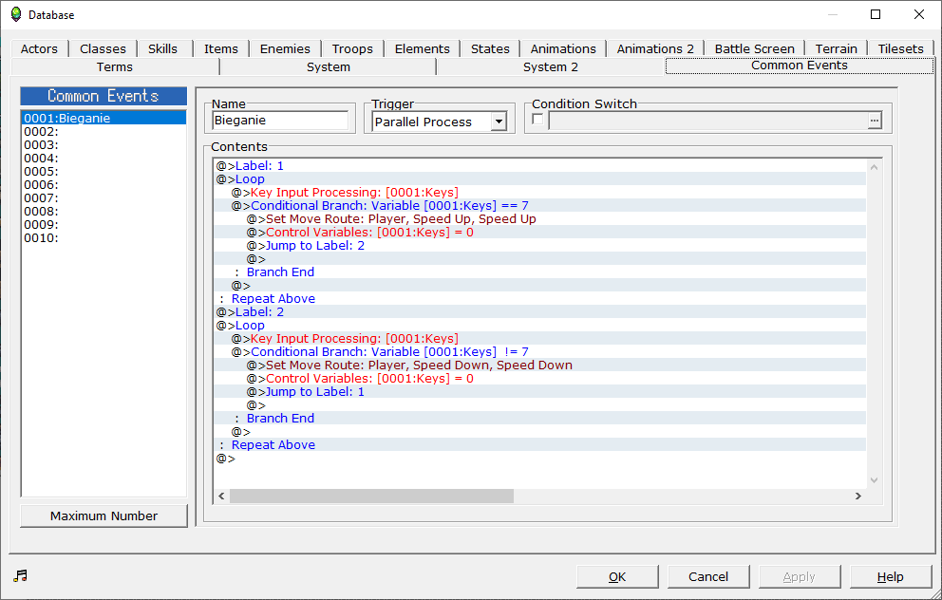Select the 'Label: 1' command line
This screenshot has width=942, height=600.
(x=540, y=166)
